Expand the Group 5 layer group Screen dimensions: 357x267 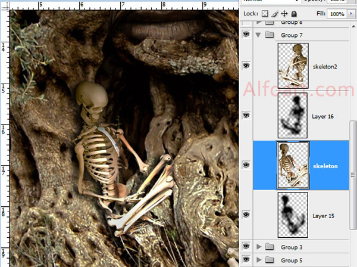pos(258,260)
